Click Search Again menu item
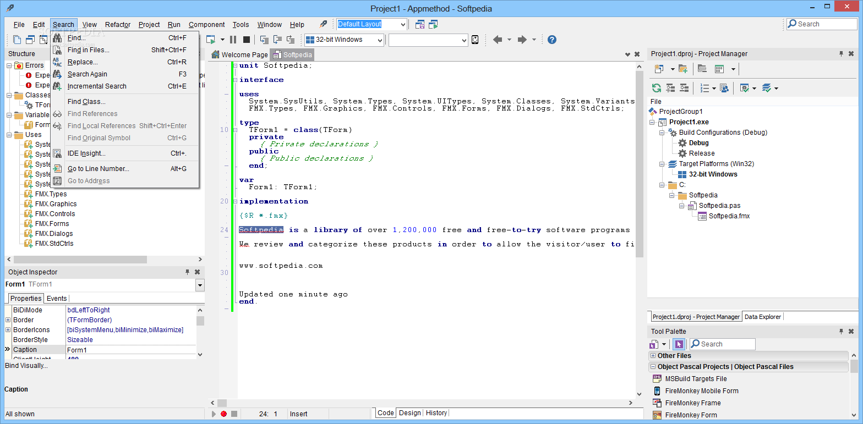 pyautogui.click(x=124, y=74)
